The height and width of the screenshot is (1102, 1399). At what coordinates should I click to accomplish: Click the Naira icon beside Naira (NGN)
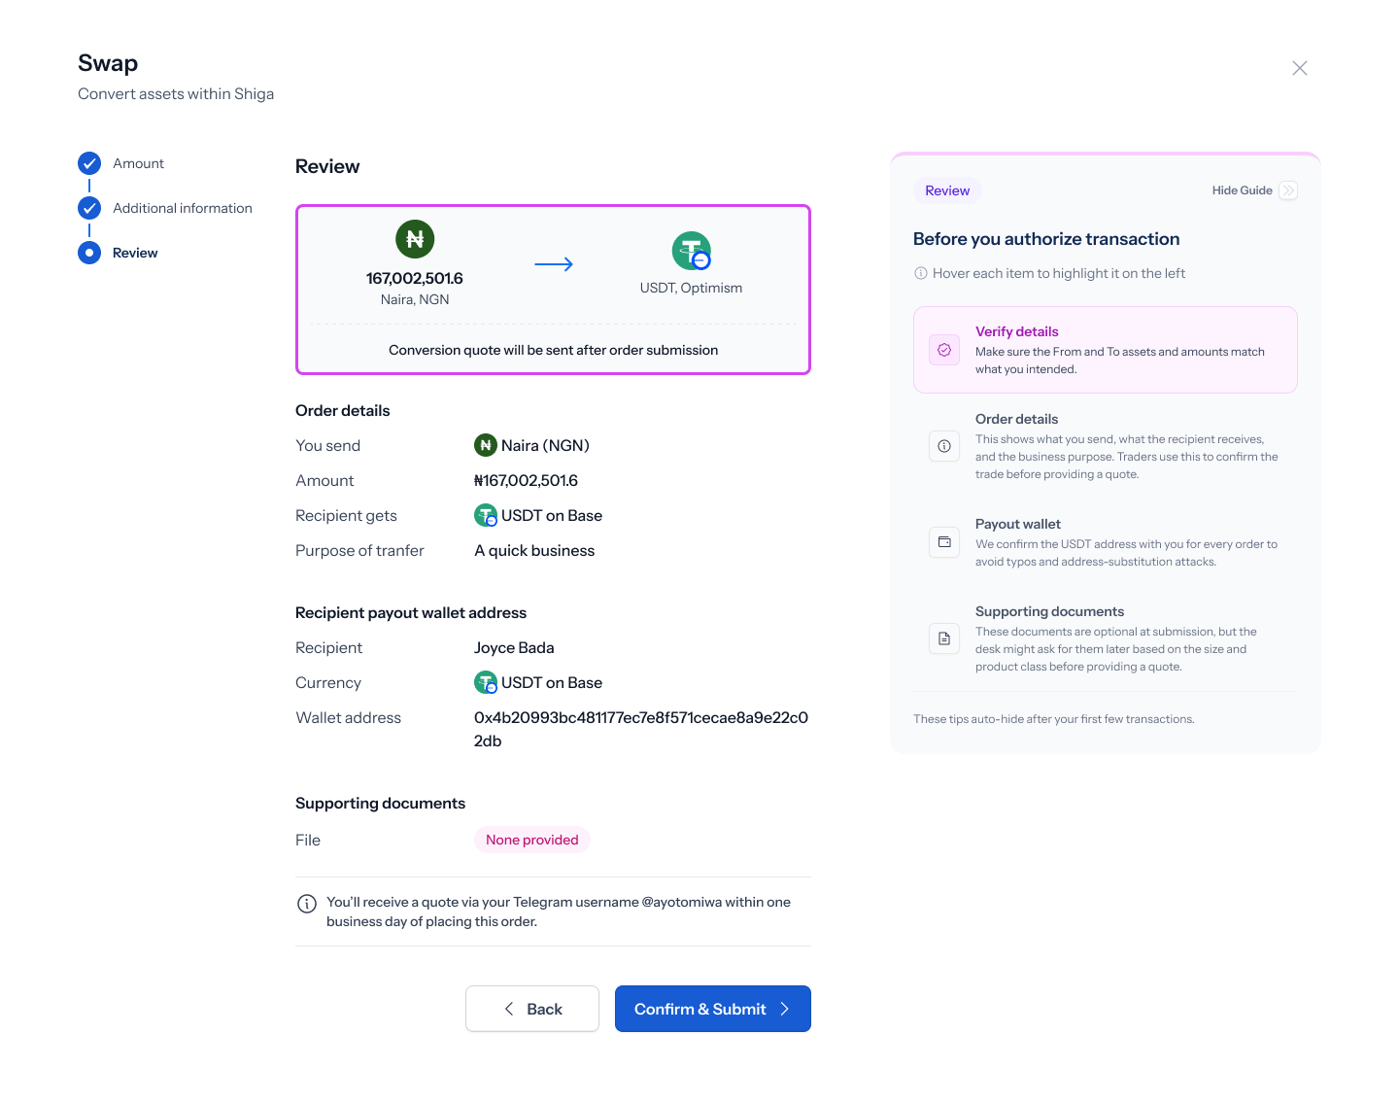(x=486, y=445)
